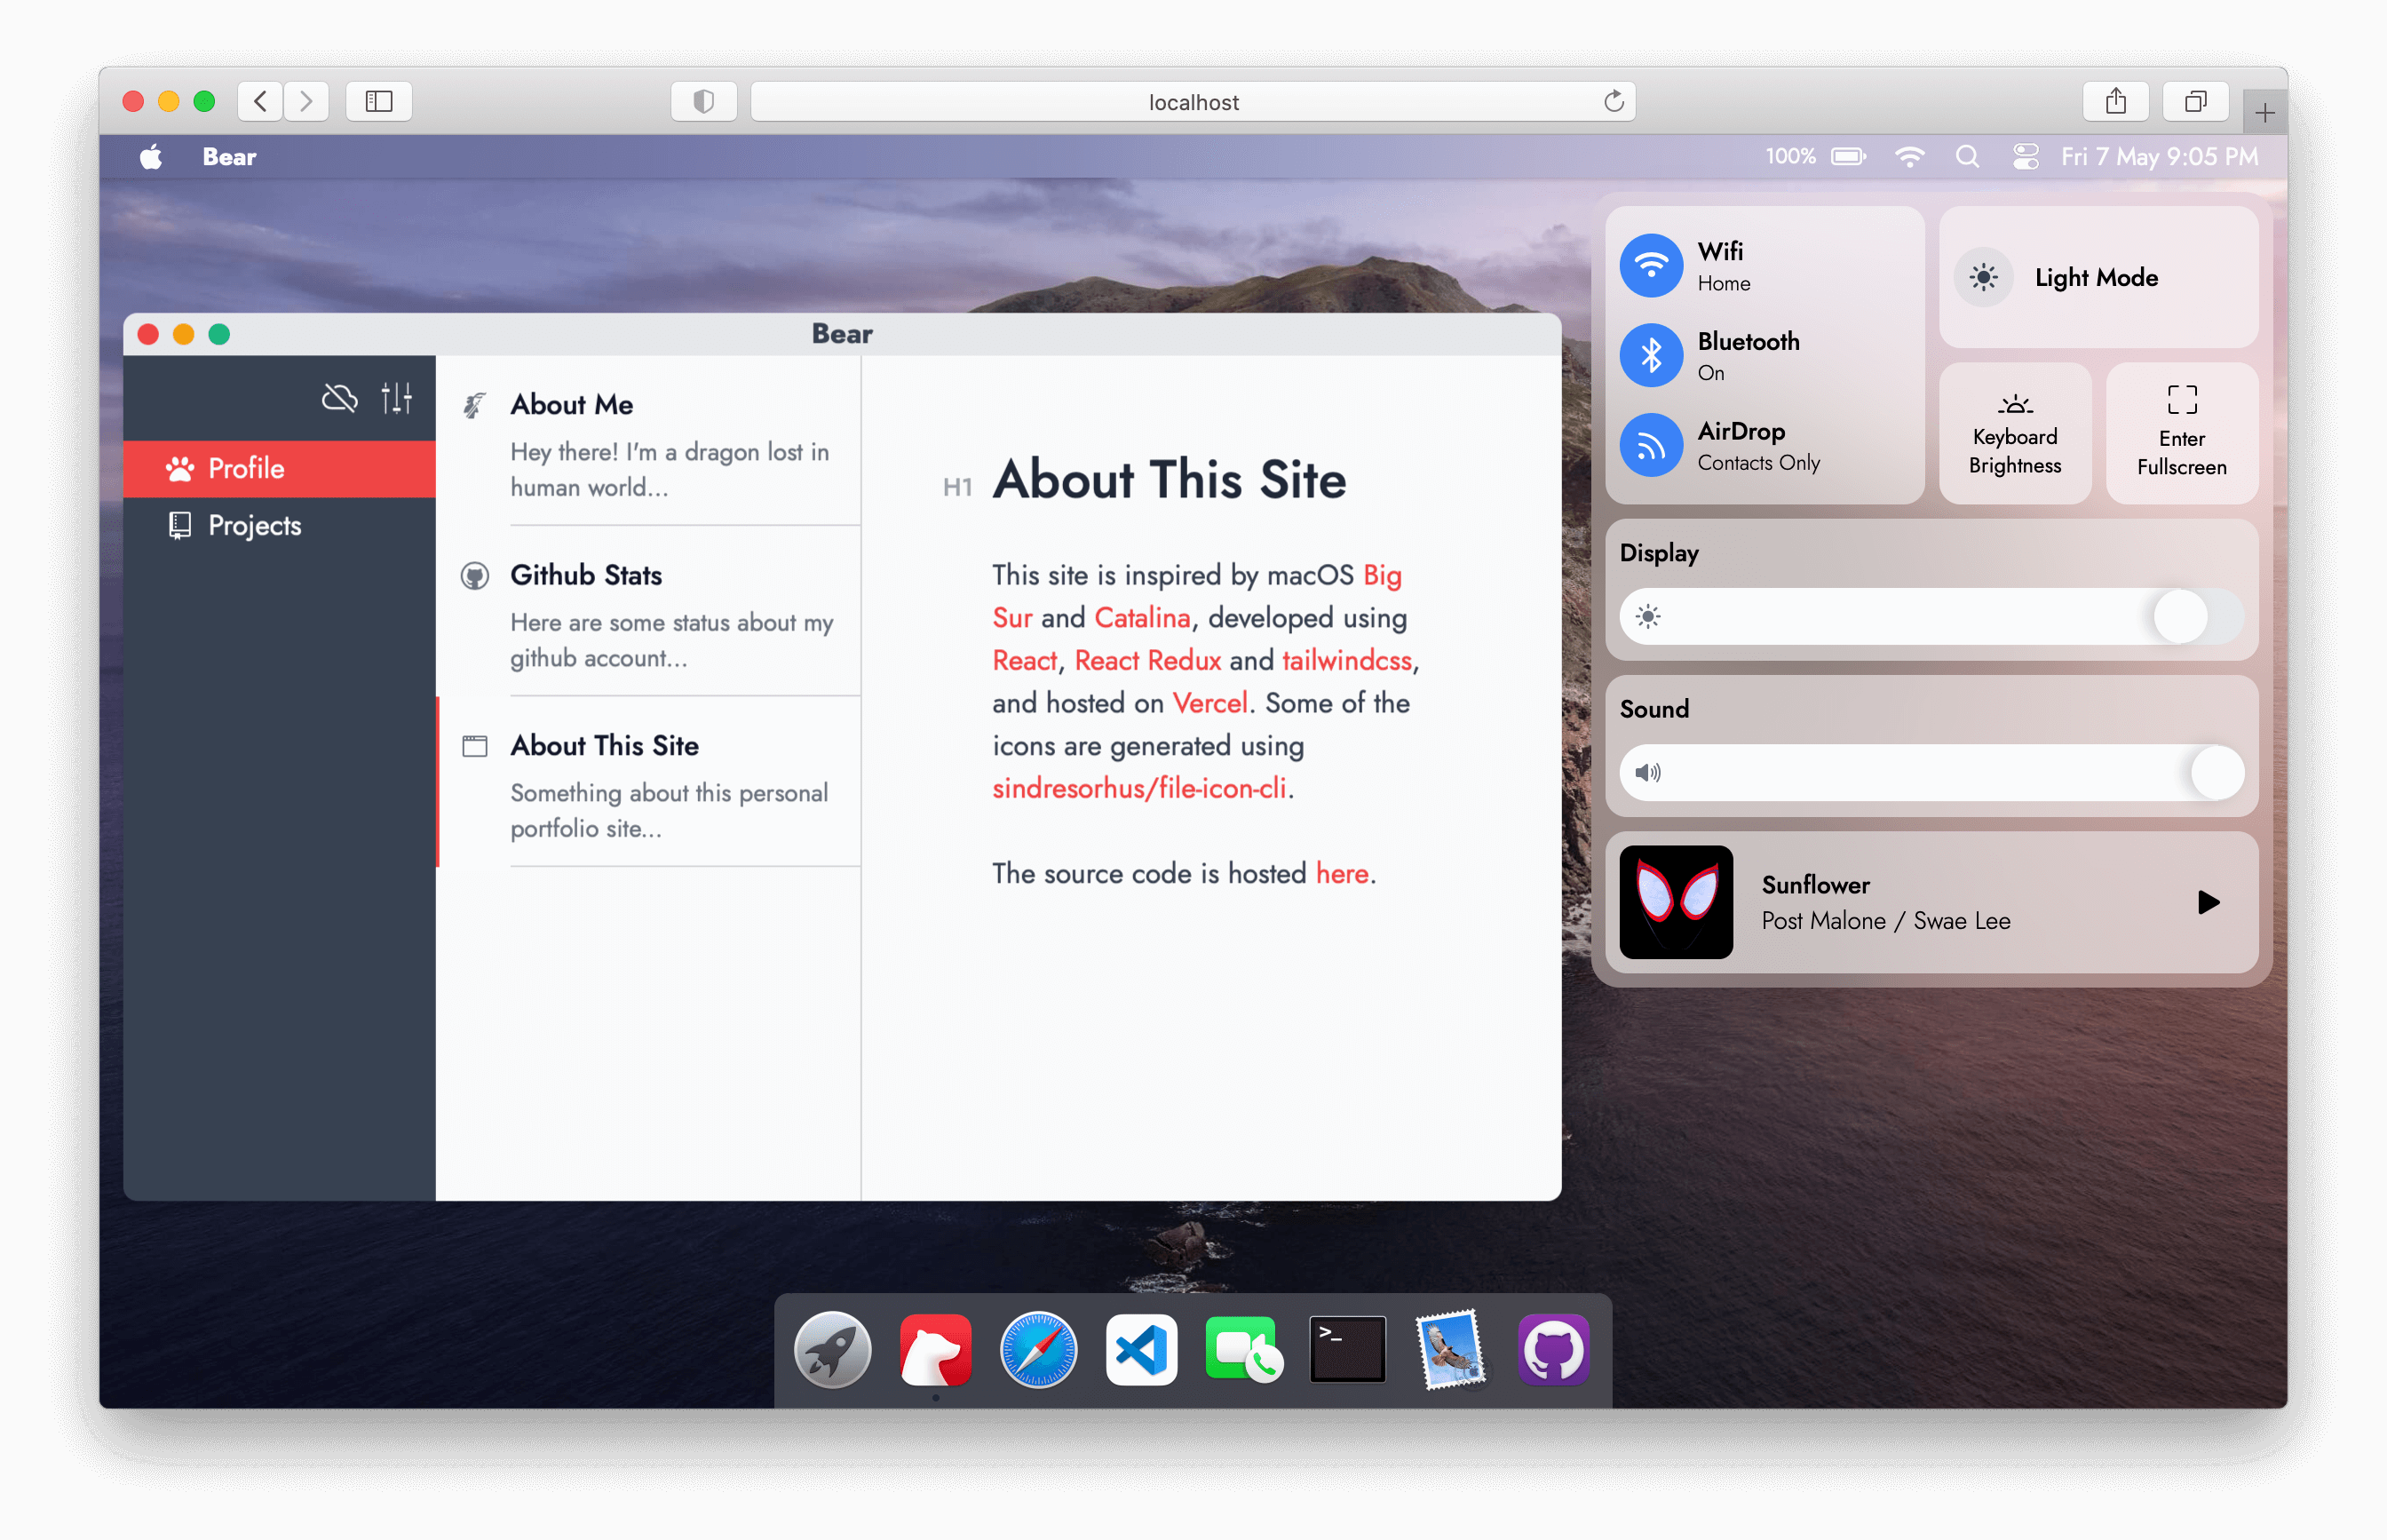The image size is (2387, 1540).
Task: Click the Bear menu bar item
Action: click(x=228, y=157)
